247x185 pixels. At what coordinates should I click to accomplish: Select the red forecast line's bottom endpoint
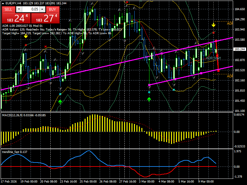[x=219, y=71]
